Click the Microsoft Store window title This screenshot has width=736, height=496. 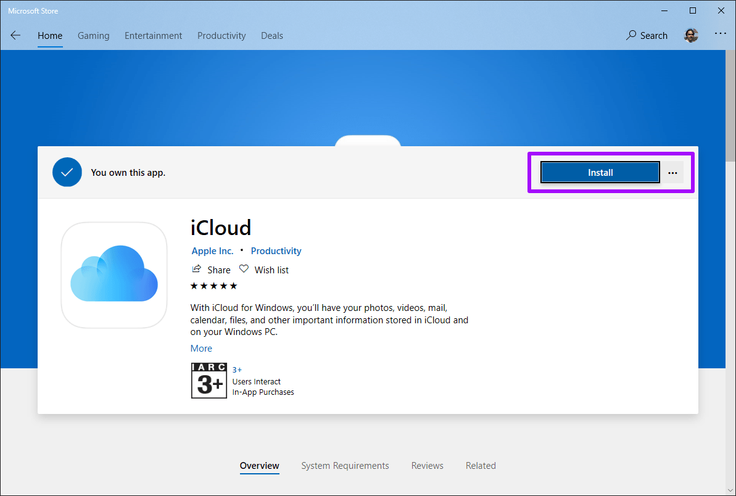(x=33, y=10)
